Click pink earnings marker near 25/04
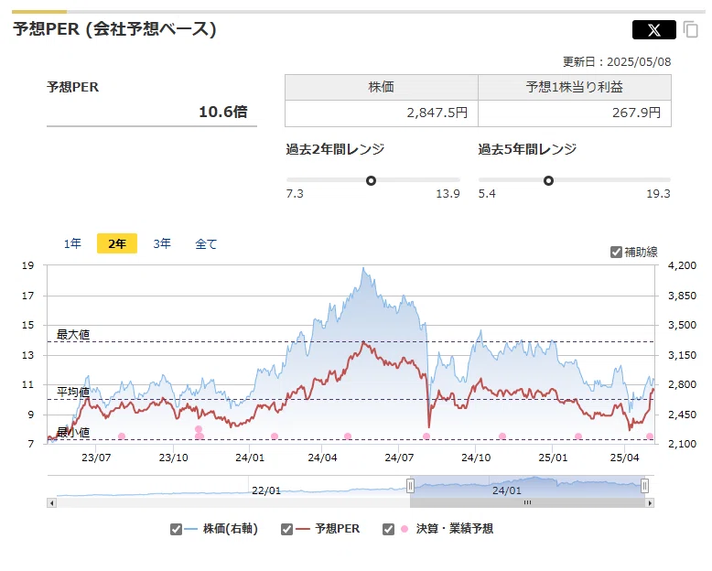 pyautogui.click(x=650, y=436)
